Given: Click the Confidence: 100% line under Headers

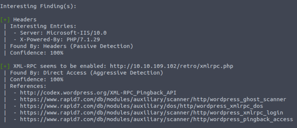Looking at the screenshot, I should pos(36,53).
